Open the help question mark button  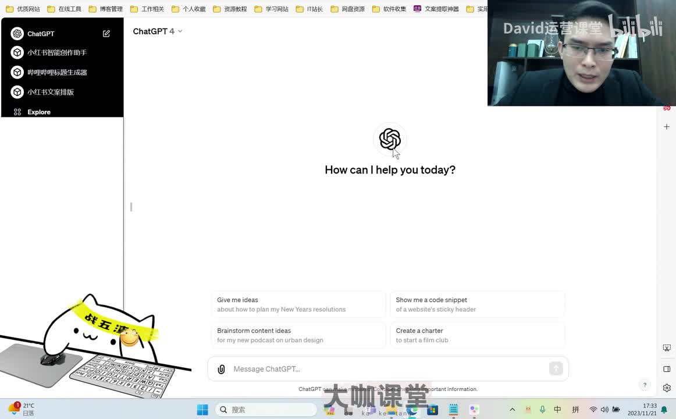click(645, 385)
